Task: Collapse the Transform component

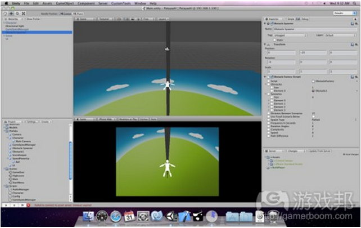Action: pos(265,44)
